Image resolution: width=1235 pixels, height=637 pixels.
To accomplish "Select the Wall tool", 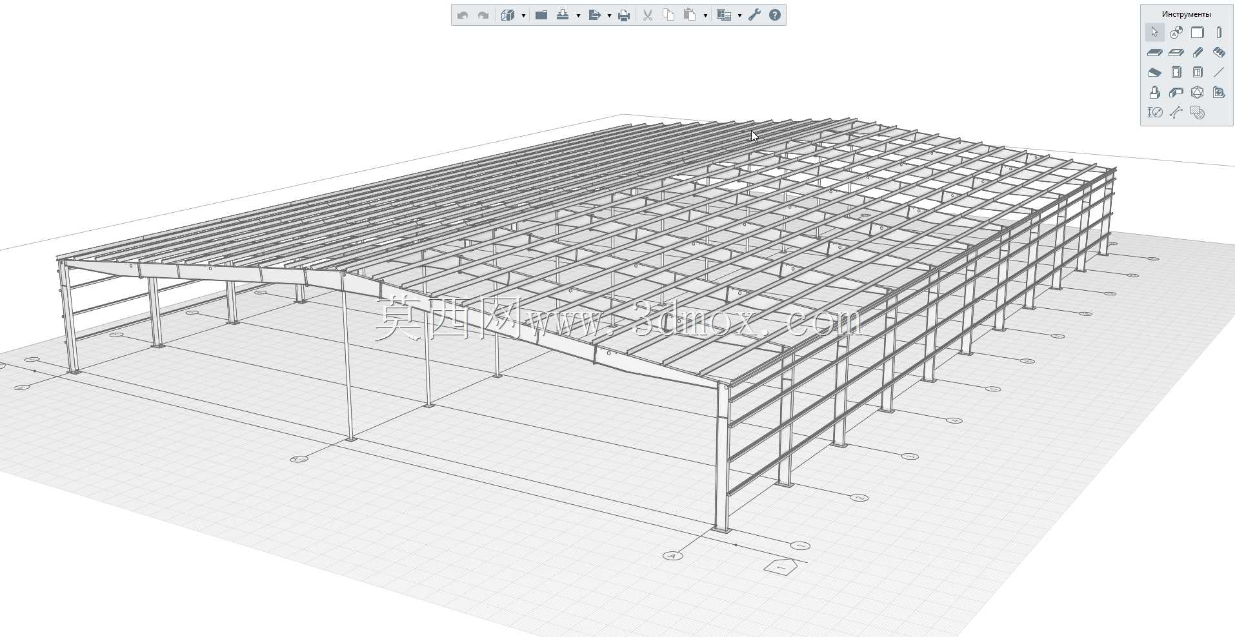I will 1198,32.
